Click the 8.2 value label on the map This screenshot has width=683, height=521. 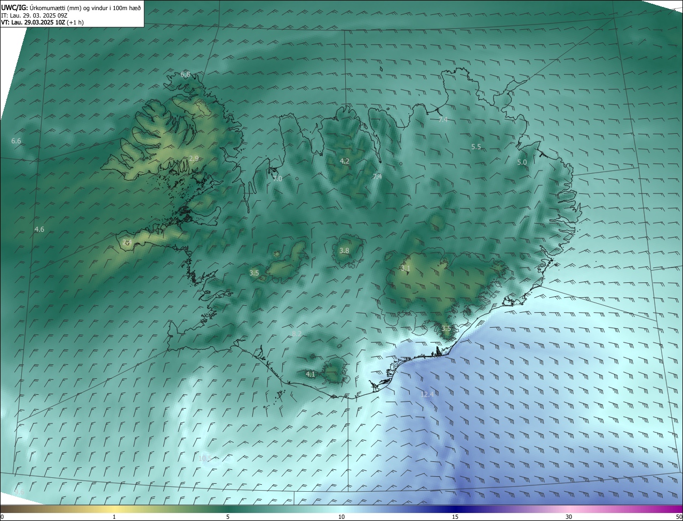[297, 334]
